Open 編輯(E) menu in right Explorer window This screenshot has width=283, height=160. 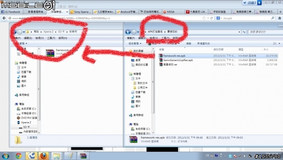[142, 38]
